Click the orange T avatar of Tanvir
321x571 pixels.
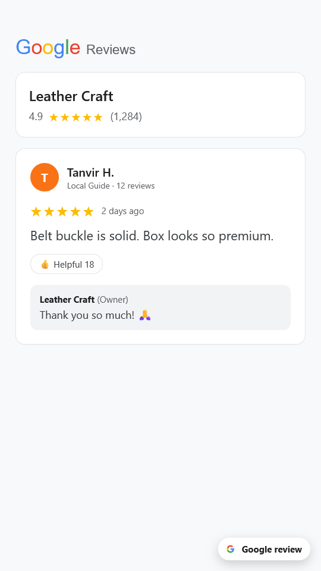point(45,177)
